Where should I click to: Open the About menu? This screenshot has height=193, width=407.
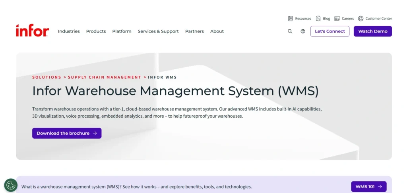coord(217,31)
